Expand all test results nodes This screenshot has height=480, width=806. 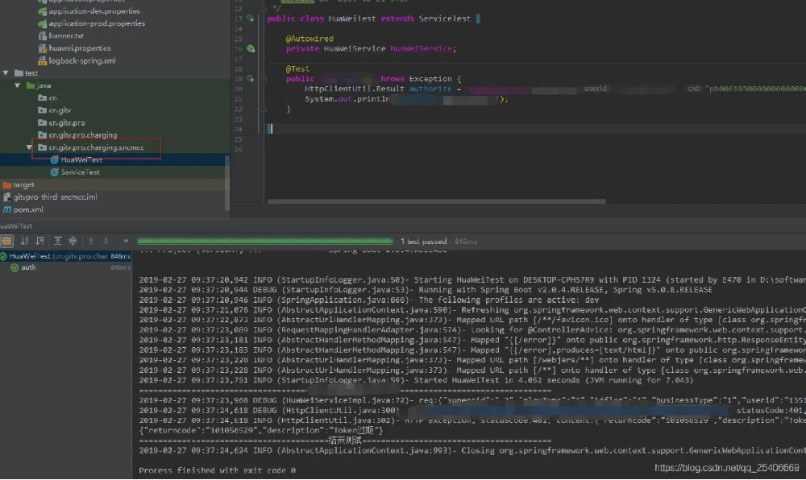pyautogui.click(x=57, y=241)
